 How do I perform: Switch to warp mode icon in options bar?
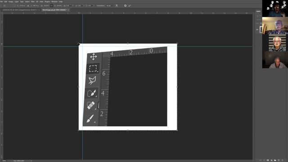(117, 6)
